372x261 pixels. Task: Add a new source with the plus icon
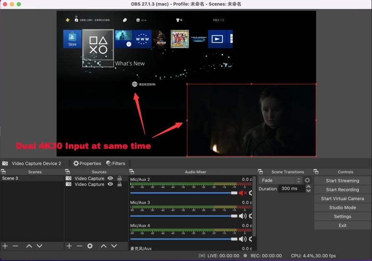tap(69, 246)
